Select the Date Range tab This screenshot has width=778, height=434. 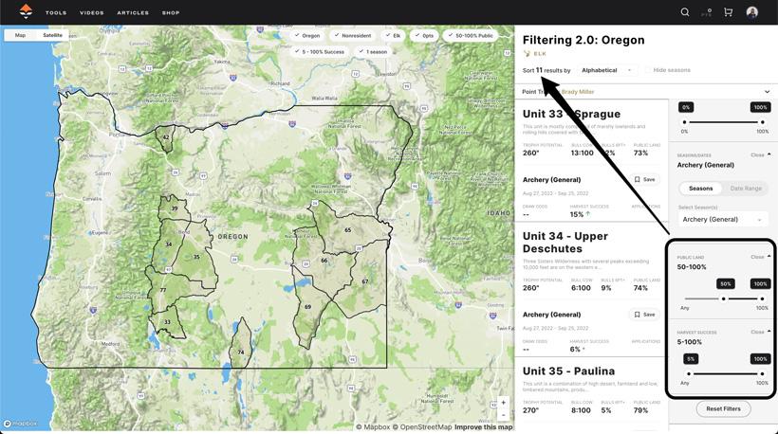(746, 189)
